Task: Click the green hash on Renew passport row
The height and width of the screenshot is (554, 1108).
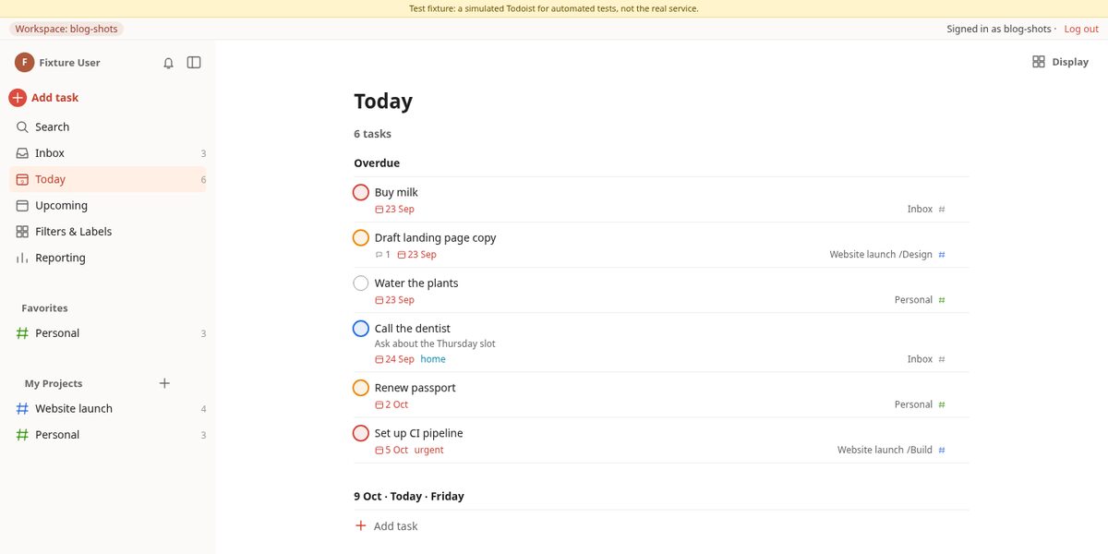Action: (942, 404)
